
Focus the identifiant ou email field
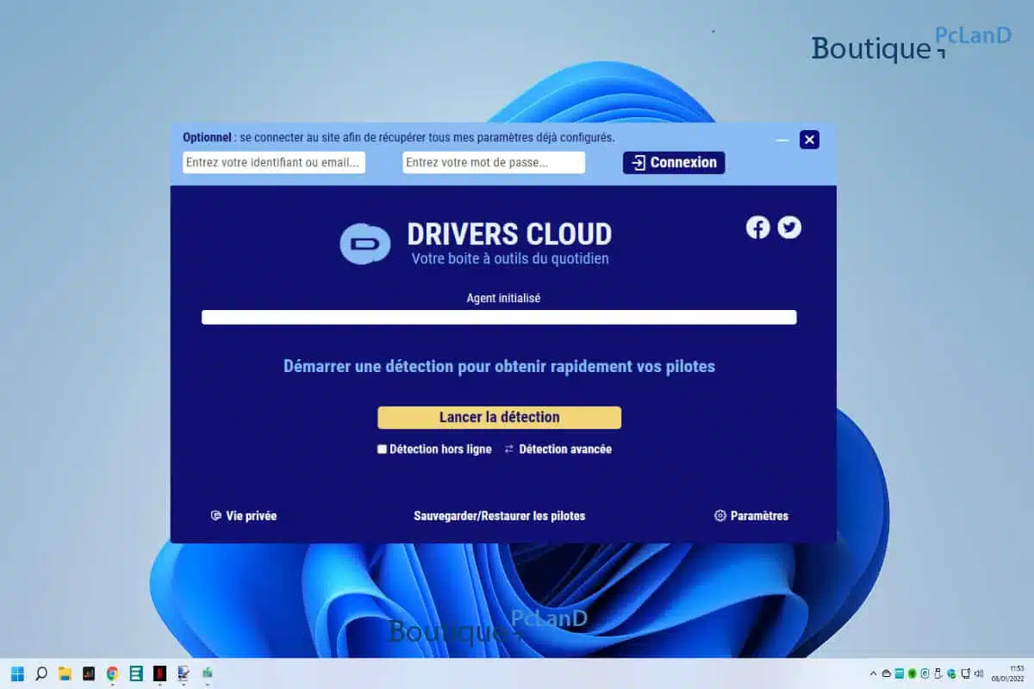[x=274, y=162]
